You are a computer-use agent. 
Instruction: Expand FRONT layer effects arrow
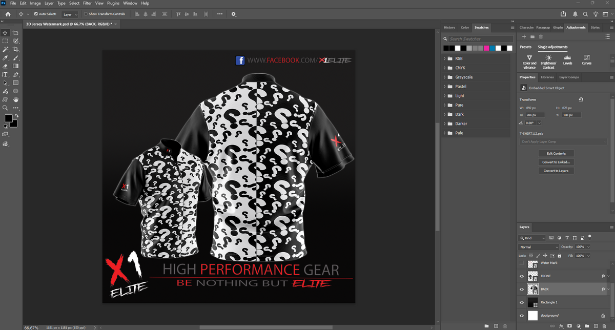(x=609, y=276)
